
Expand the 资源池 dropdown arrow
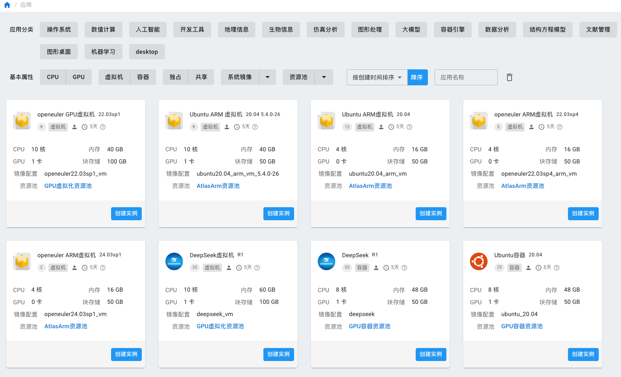324,77
